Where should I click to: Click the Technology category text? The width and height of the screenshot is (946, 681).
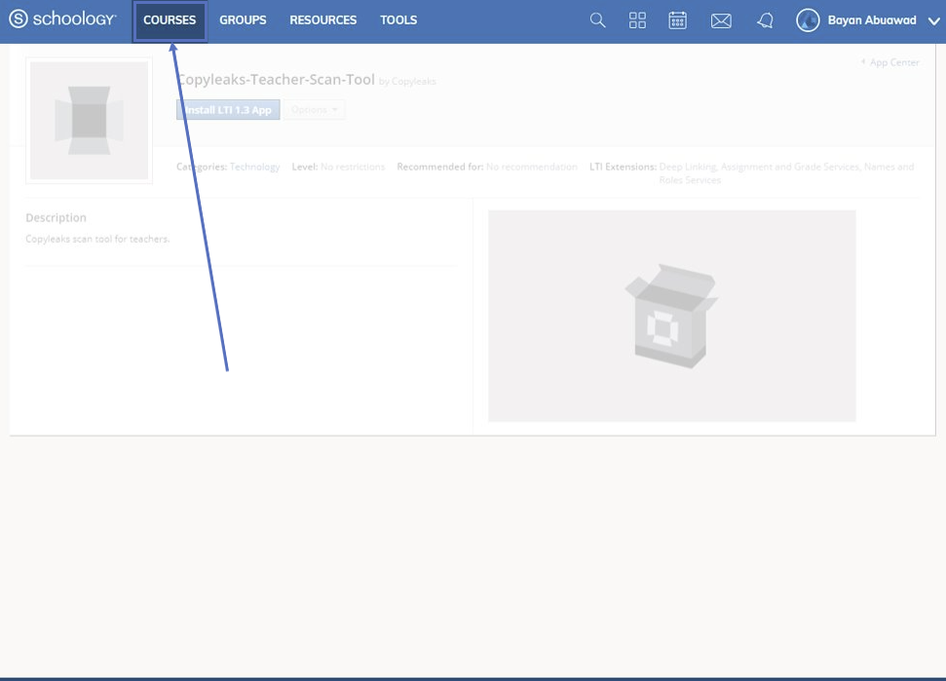254,167
